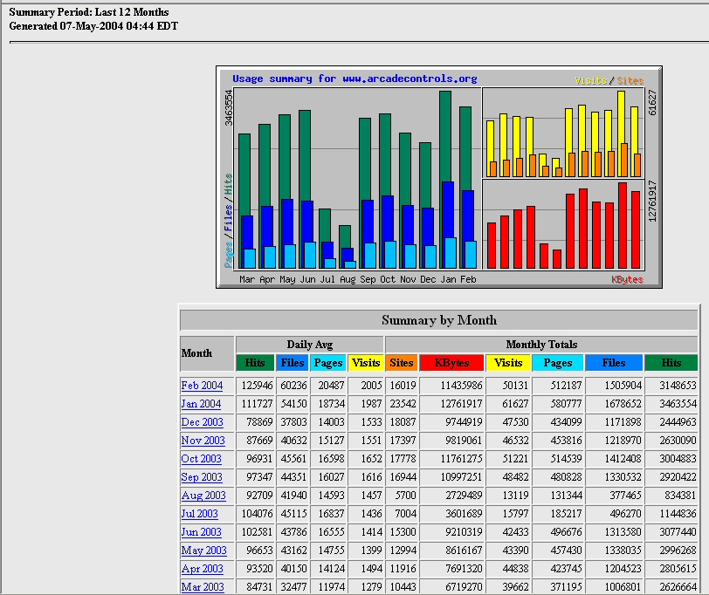Click the red KBytes column header
709x595 pixels.
452,363
